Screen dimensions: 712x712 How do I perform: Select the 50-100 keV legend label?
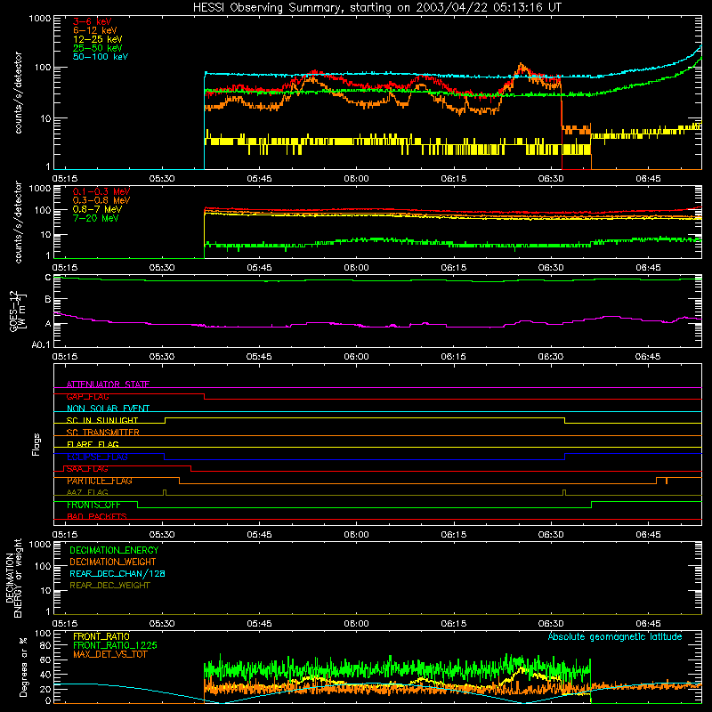[x=101, y=57]
